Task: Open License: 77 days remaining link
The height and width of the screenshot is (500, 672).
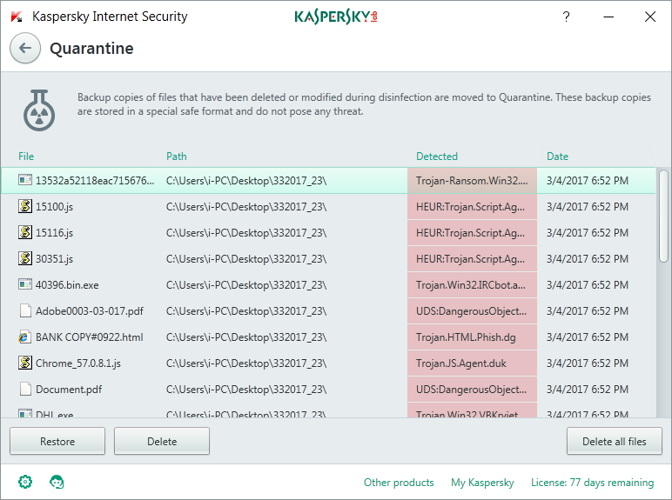Action: coord(592,483)
